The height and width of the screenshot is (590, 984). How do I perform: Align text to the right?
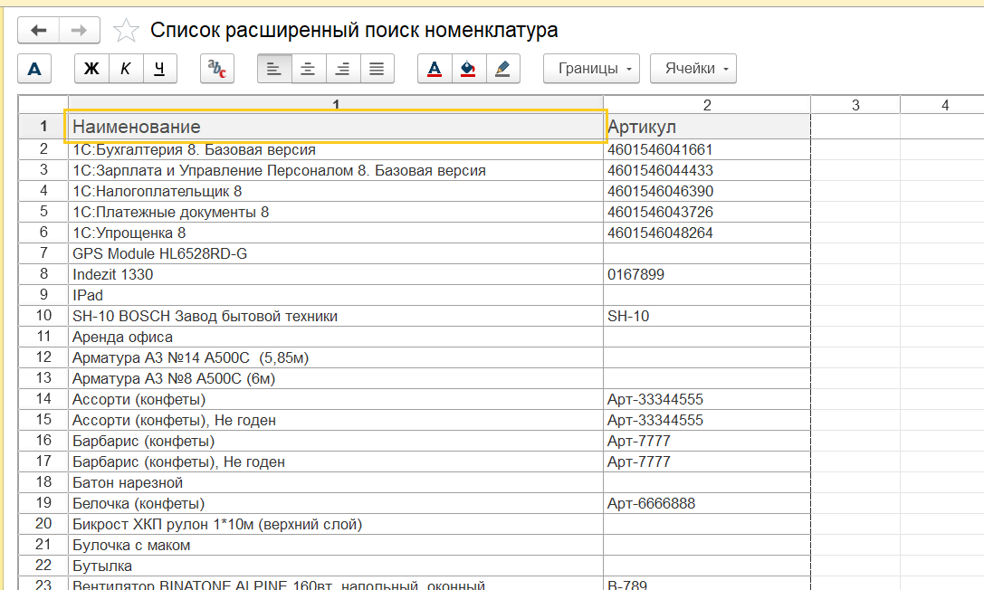pyautogui.click(x=343, y=69)
